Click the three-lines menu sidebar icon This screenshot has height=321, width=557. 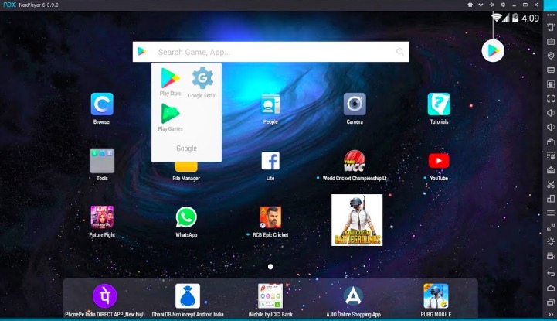[x=551, y=213]
